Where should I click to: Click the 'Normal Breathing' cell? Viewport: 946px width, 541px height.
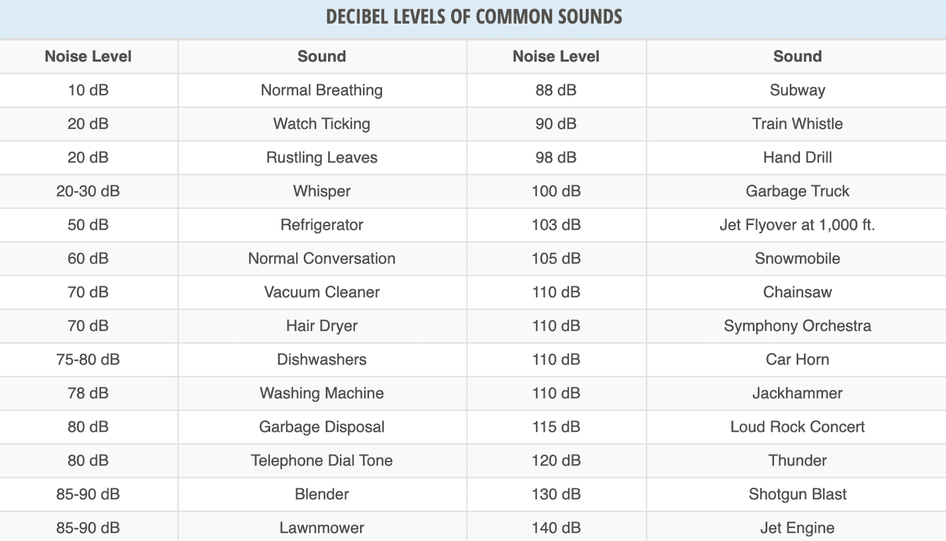322,90
